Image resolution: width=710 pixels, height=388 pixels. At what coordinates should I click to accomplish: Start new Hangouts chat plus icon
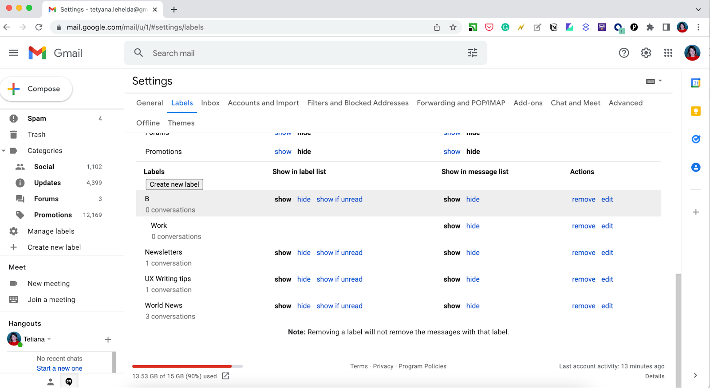tap(108, 340)
